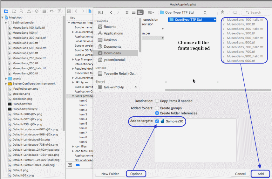This screenshot has height=179, width=272.
Task: Eject the tala-win10-lp shared device
Action: pos(136,87)
